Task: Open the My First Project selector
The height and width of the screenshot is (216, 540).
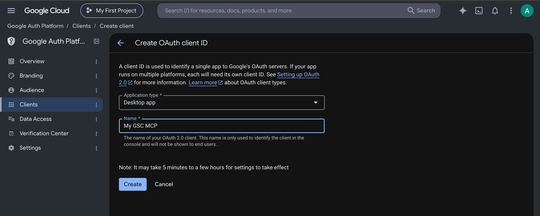Action: point(111,11)
